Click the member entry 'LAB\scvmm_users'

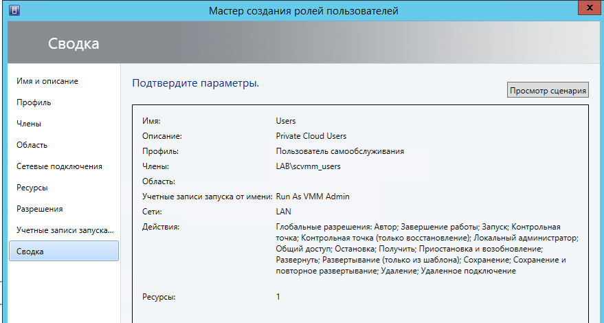click(x=308, y=166)
